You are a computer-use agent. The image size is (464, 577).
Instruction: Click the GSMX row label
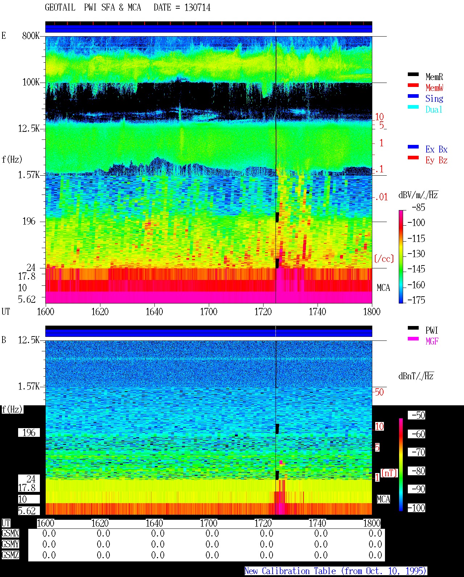[10, 534]
